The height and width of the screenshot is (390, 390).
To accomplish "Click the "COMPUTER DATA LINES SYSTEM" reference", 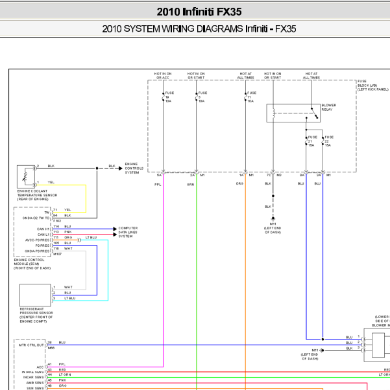I will (x=128, y=232).
